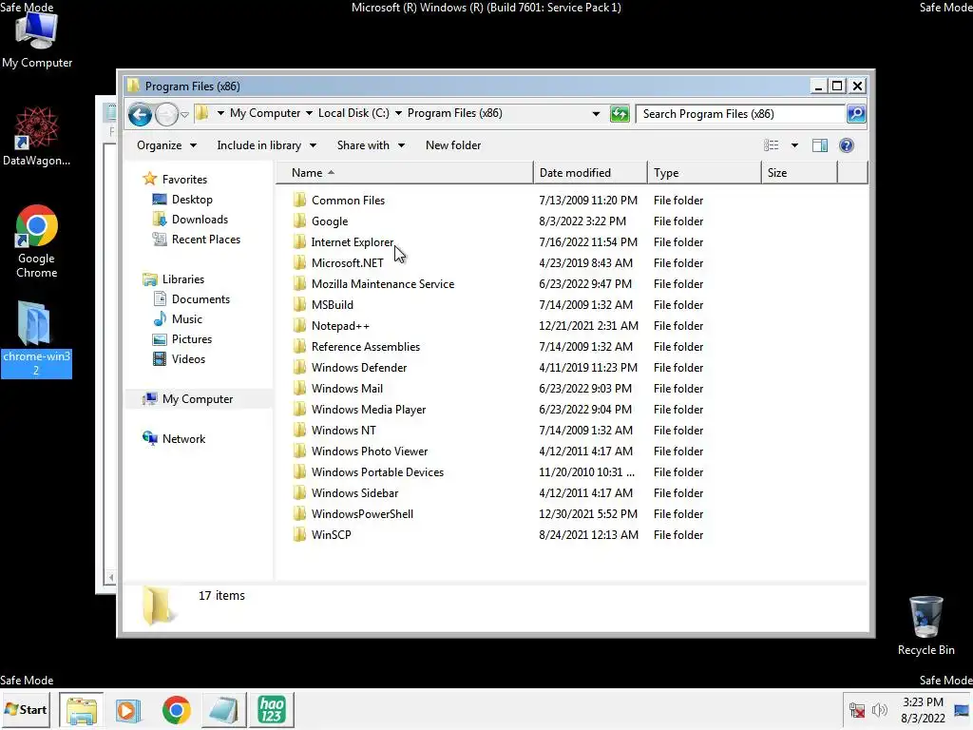Click the taskbar clock showing 3:23 PM

click(923, 710)
